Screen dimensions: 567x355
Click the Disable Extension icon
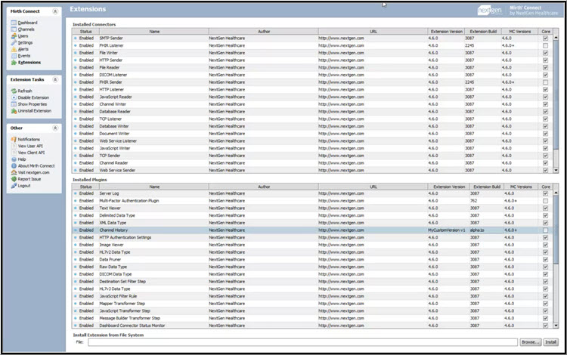point(14,97)
